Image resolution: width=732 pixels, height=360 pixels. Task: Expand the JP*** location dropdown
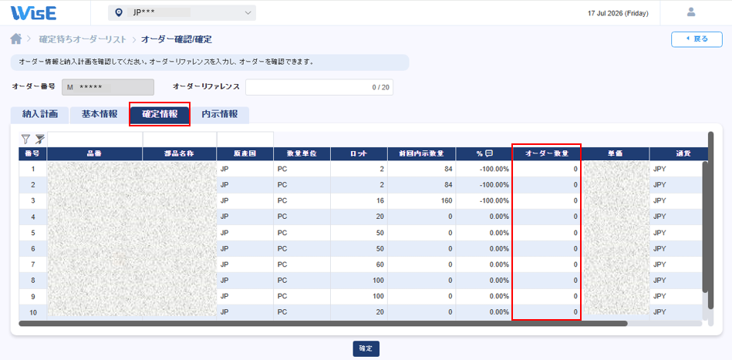pyautogui.click(x=182, y=13)
